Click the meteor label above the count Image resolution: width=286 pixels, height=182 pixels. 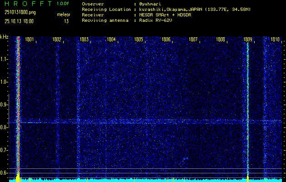click(x=63, y=15)
